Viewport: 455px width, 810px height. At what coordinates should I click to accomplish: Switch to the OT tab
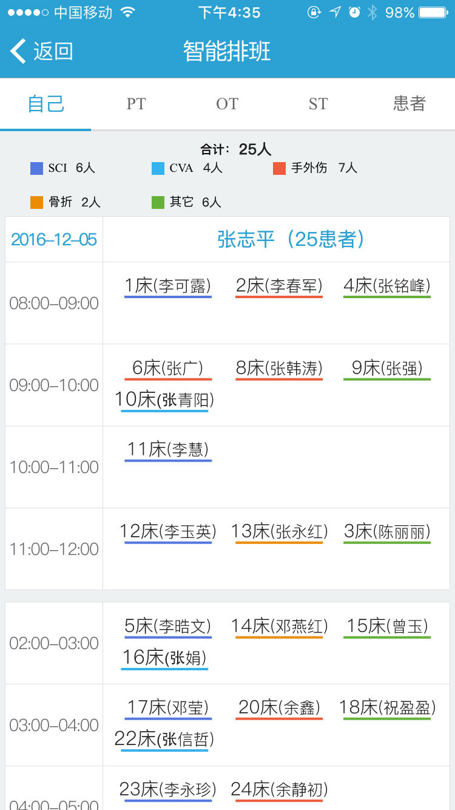tap(227, 104)
